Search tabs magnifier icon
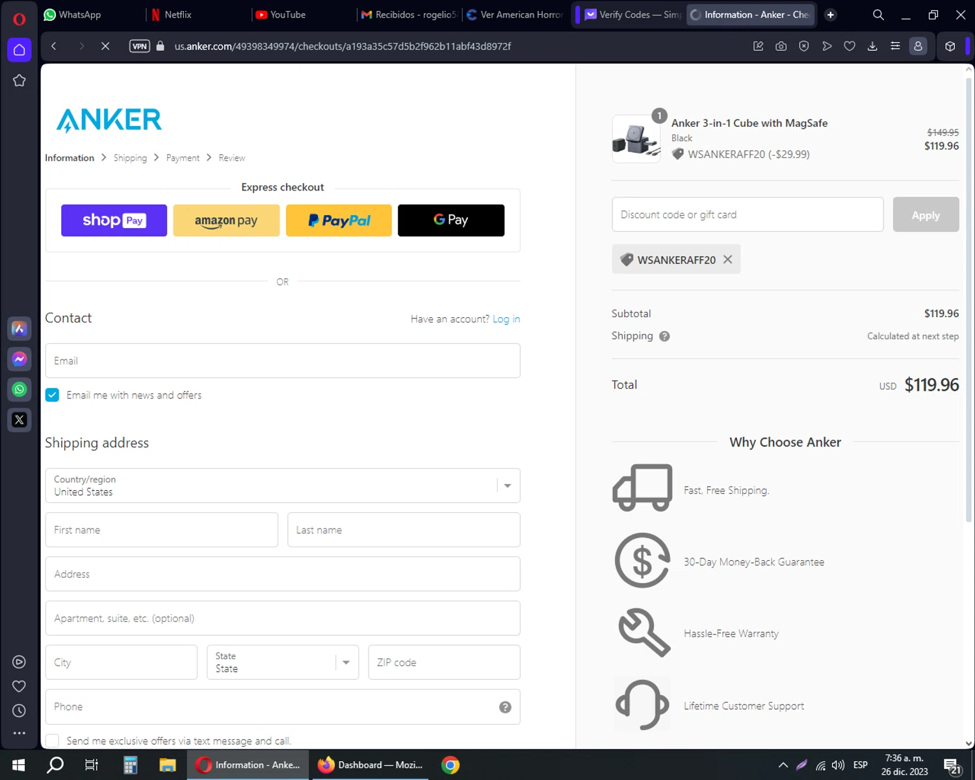Viewport: 975px width, 780px height. [x=878, y=14]
